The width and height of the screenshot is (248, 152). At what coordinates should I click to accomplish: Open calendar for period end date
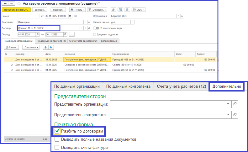click(x=65, y=34)
